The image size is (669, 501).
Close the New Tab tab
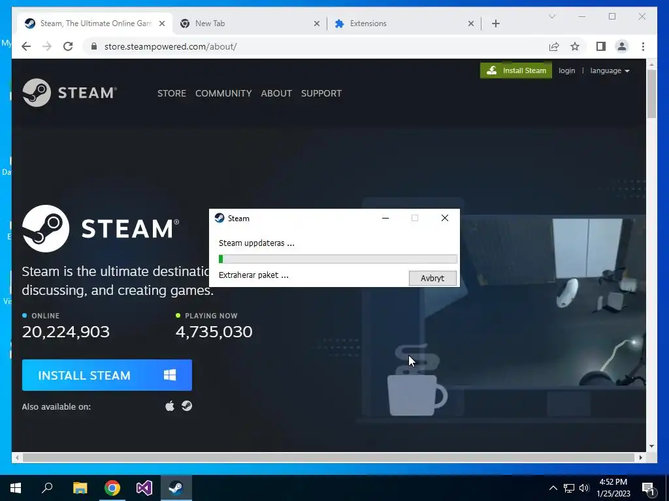[x=317, y=23]
